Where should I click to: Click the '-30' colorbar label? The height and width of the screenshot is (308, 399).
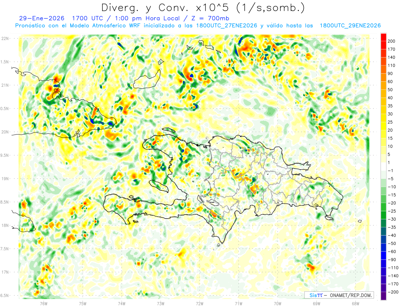[x=391, y=219]
